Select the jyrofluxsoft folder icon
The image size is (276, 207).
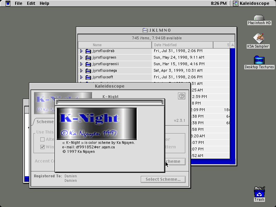(x=88, y=77)
